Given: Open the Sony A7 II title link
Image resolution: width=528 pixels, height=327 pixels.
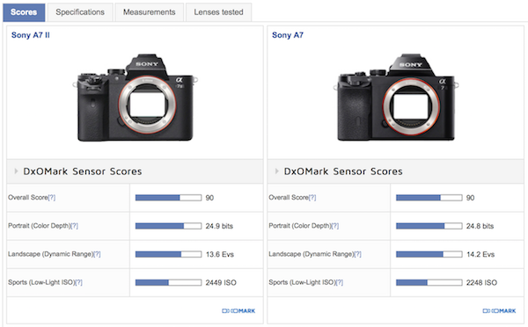Looking at the screenshot, I should click(x=31, y=35).
